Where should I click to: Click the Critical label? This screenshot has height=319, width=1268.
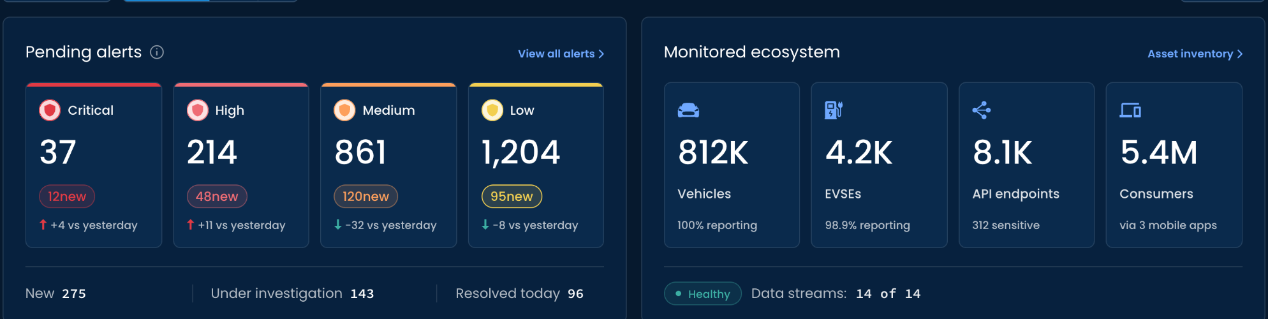click(x=91, y=110)
